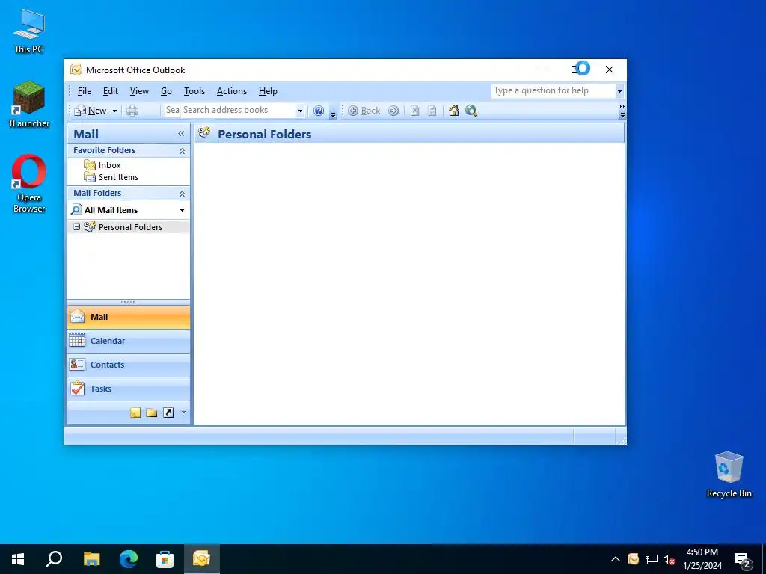Screen dimensions: 766x574
Task: Switch to the Contacts pane
Action: pyautogui.click(x=129, y=365)
